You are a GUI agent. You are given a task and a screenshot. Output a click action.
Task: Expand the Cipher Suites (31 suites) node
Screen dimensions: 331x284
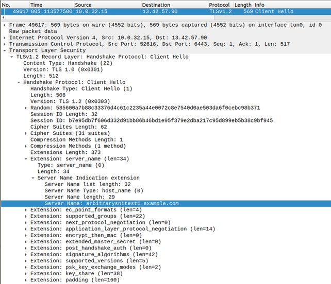tap(26, 133)
